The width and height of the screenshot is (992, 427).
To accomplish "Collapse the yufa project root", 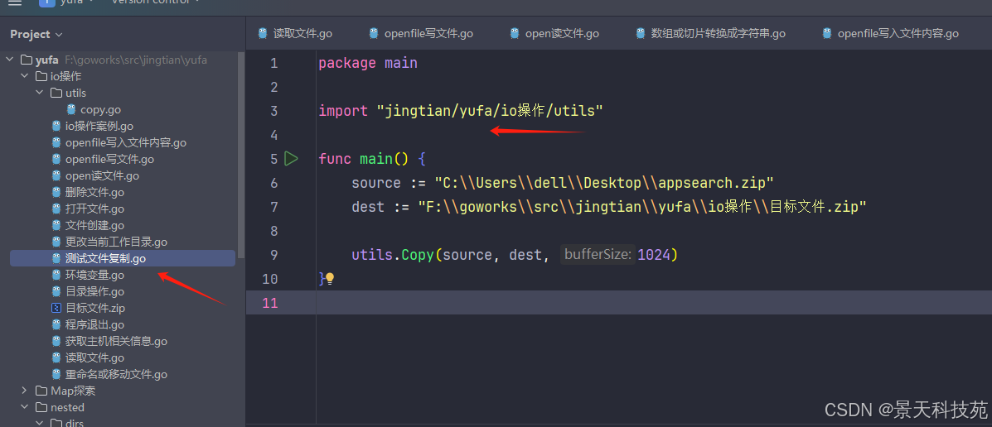I will 11,60.
